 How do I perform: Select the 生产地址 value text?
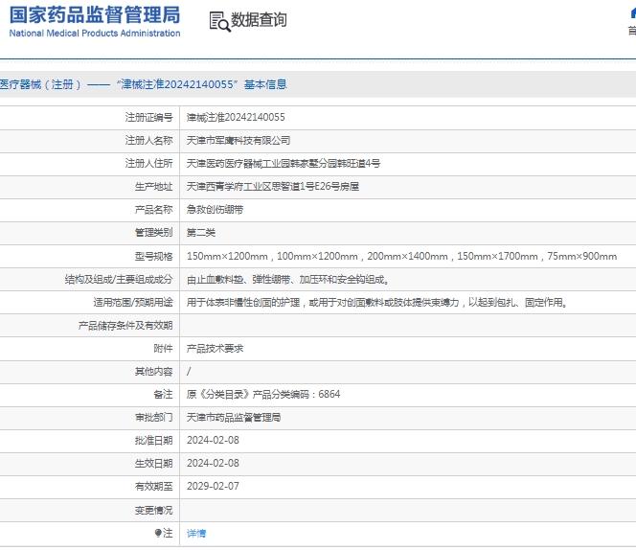pyautogui.click(x=272, y=187)
